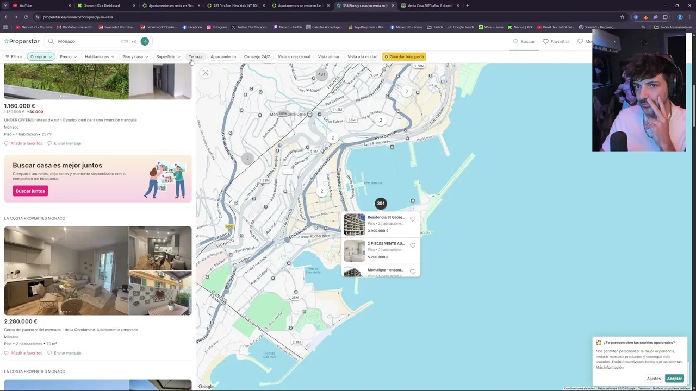Click the 304 map cluster marker
This screenshot has height=391, width=696.
coord(381,203)
